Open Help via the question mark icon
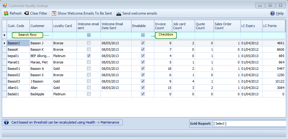Viewport: 288px width, 139px height. [273, 13]
